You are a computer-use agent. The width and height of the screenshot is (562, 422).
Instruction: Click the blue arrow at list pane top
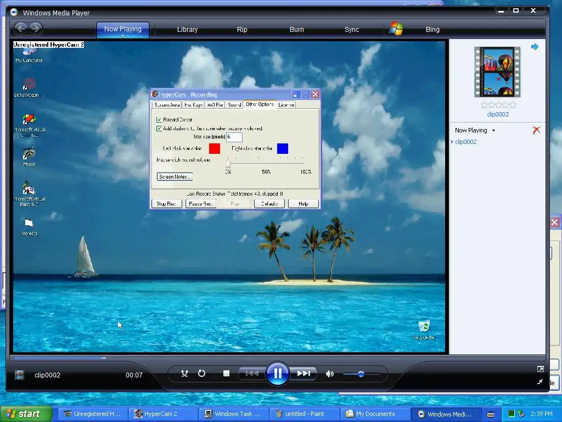tap(535, 47)
